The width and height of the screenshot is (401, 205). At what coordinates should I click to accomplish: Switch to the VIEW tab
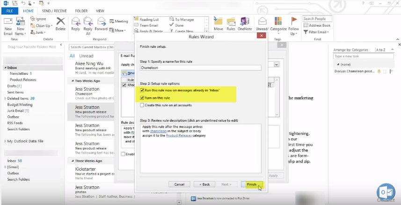coord(100,11)
